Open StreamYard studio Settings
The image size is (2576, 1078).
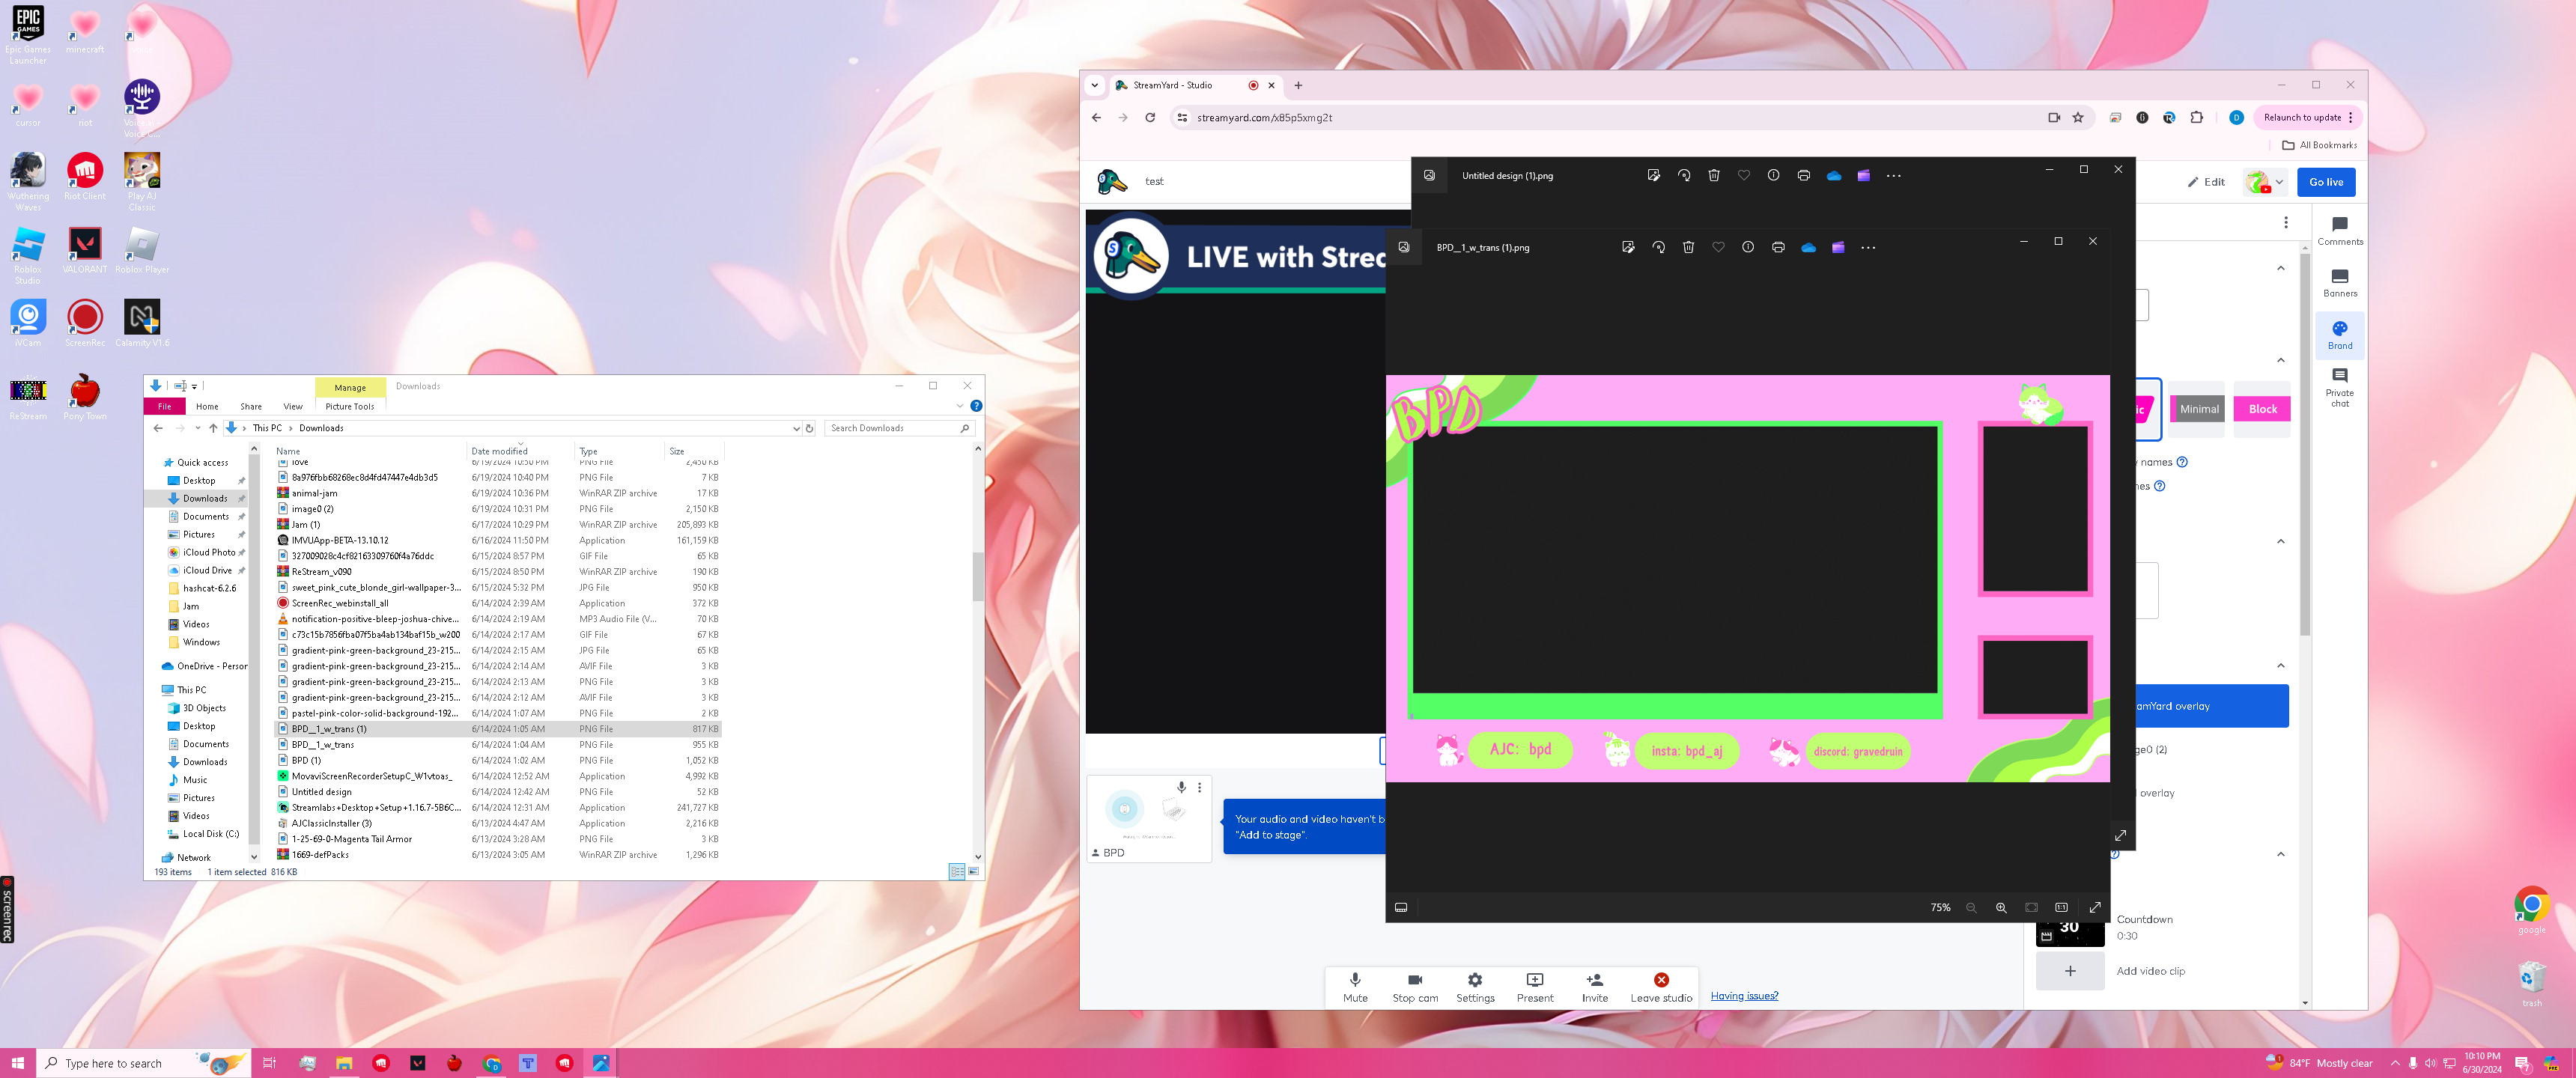pos(1475,986)
